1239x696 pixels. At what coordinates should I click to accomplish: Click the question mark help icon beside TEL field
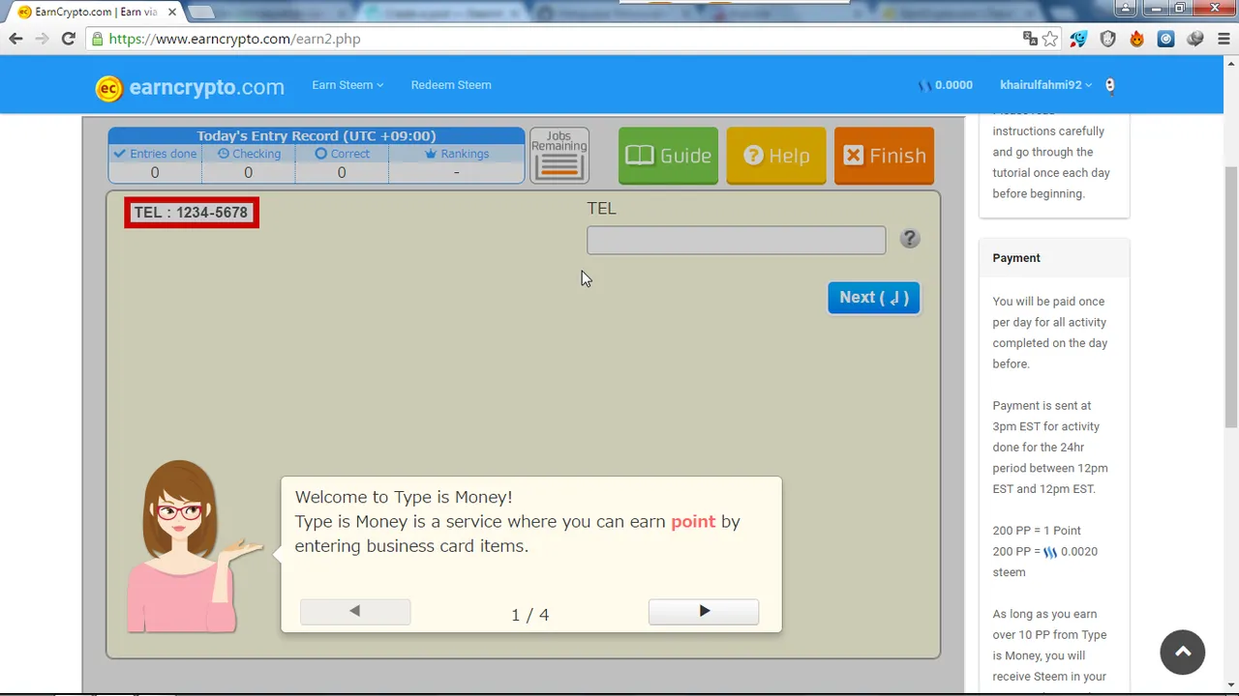pyautogui.click(x=909, y=239)
